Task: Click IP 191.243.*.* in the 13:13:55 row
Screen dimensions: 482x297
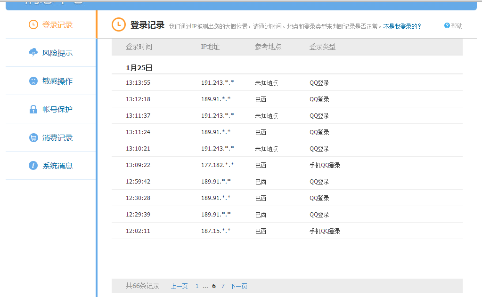Action: (x=217, y=83)
